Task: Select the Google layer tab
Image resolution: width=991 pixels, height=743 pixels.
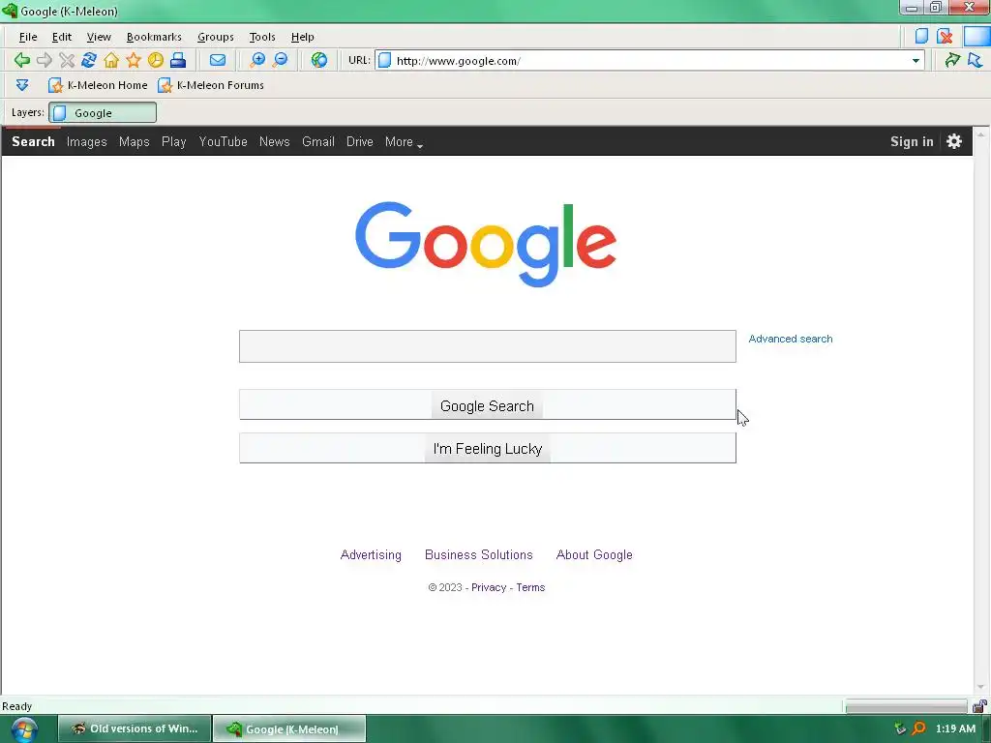Action: 103,112
